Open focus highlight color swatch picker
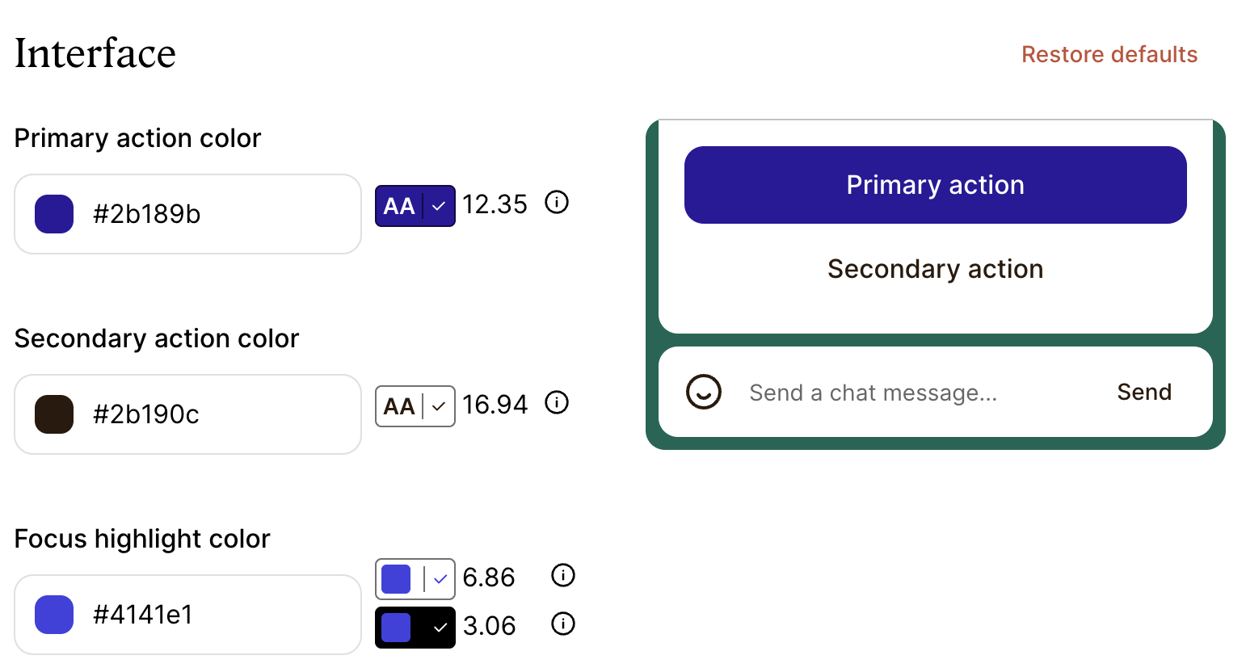 point(54,615)
